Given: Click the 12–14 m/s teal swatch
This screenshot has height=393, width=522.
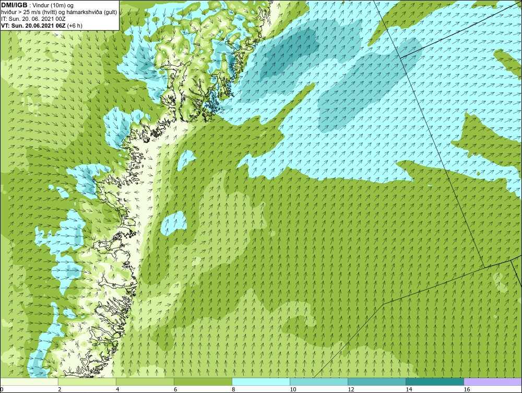Looking at the screenshot, I should (x=376, y=382).
